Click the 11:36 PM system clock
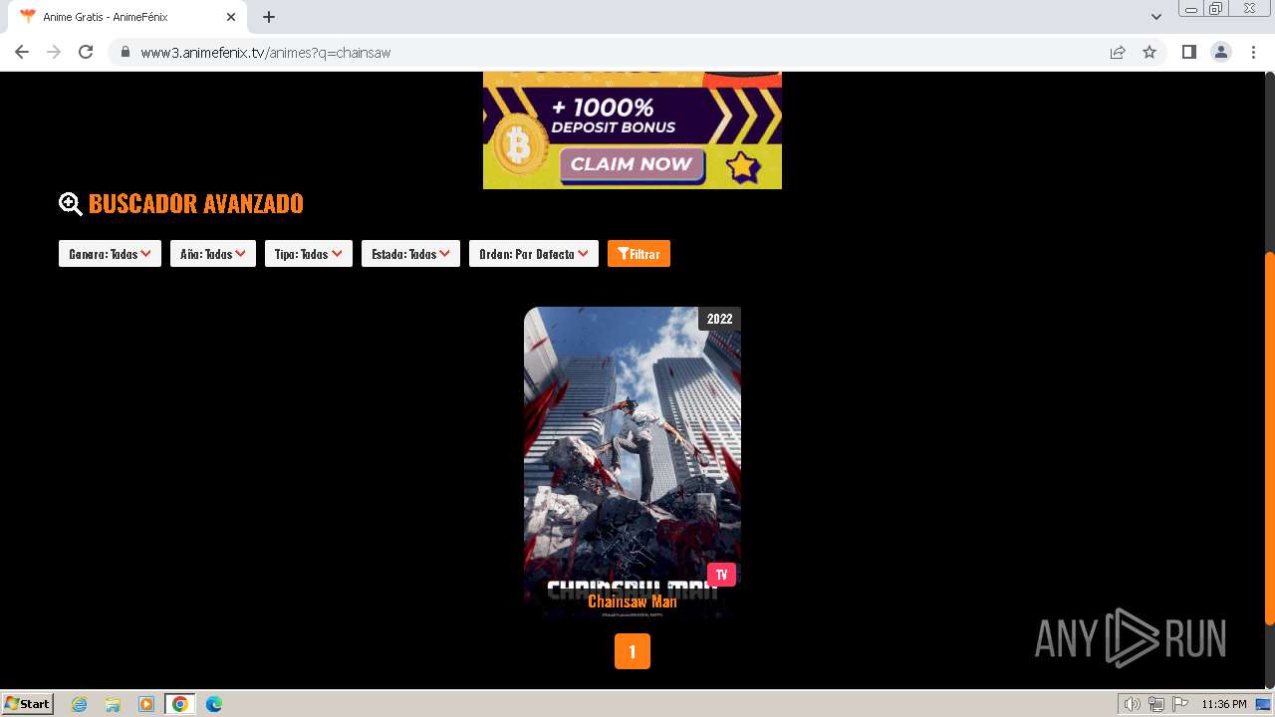The image size is (1275, 717). point(1224,704)
